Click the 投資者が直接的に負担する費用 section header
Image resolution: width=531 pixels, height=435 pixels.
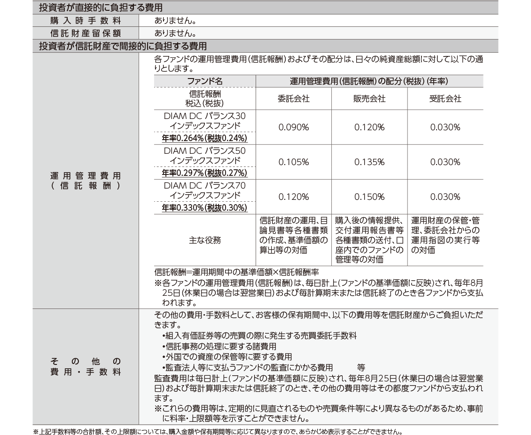[101, 8]
